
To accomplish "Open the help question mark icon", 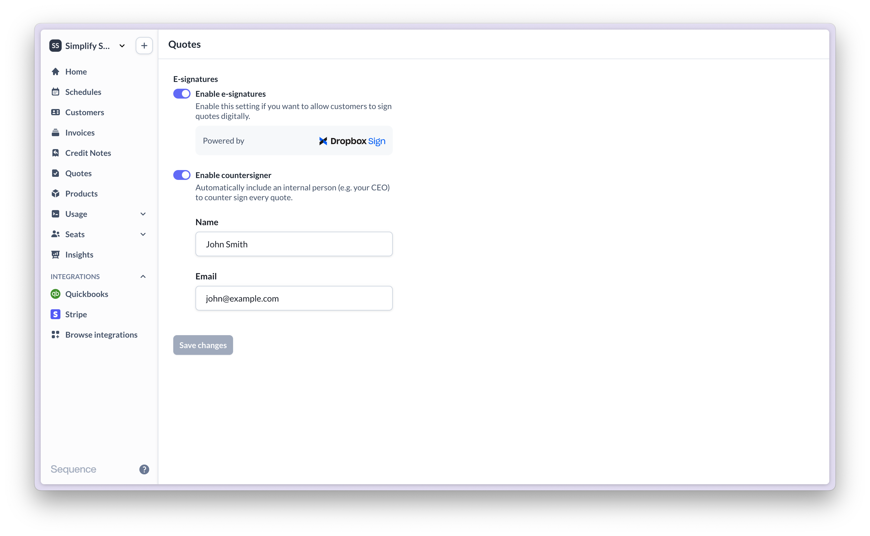I will 144,469.
